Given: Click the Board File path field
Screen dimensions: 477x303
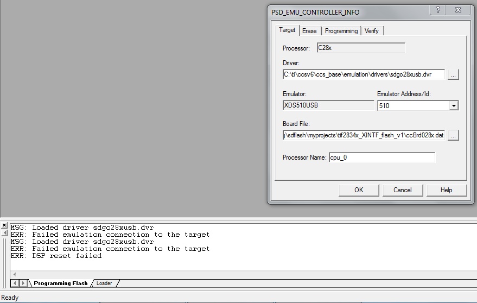Looking at the screenshot, I should [x=364, y=136].
